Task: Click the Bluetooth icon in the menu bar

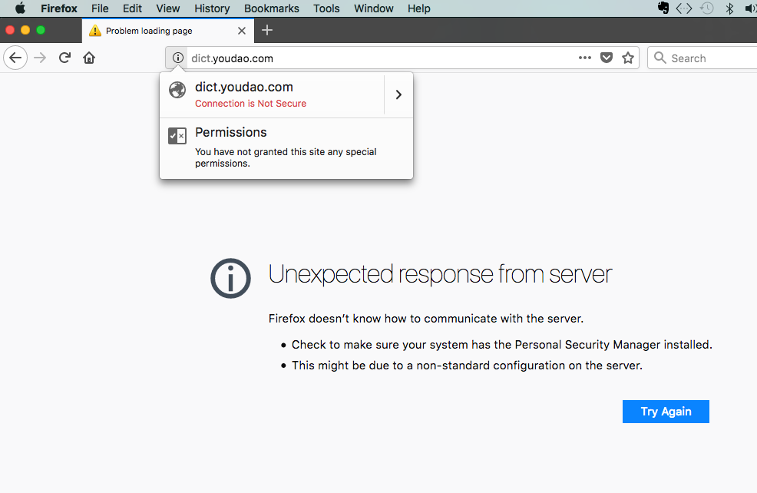Action: point(729,8)
